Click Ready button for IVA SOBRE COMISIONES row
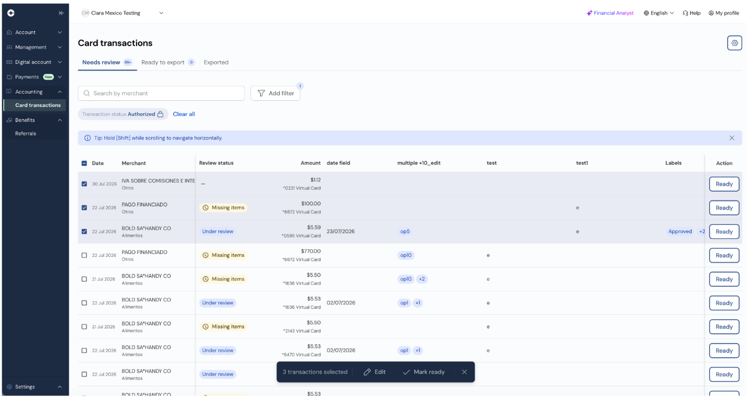The width and height of the screenshot is (746, 401). pyautogui.click(x=724, y=184)
